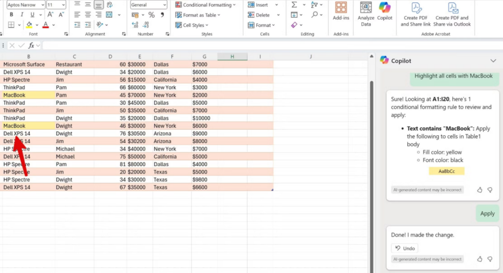Click the Clear eraser icon in Editing

[x=294, y=24]
